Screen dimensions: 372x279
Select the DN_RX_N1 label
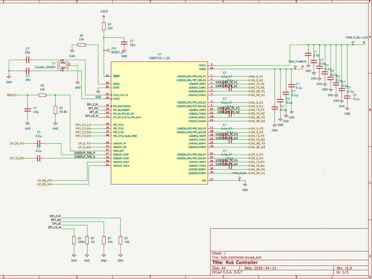257,95
